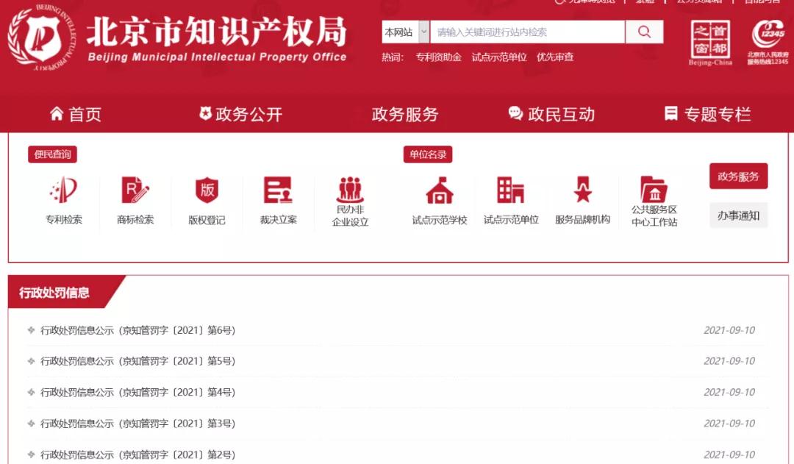Open the 商标检索 trademark search icon

(x=135, y=191)
